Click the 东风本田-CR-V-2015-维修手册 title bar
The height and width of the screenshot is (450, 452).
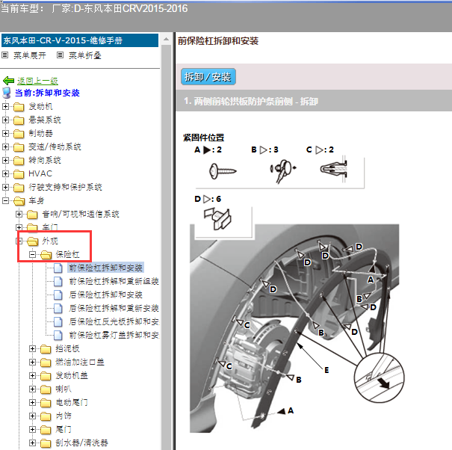coord(80,40)
